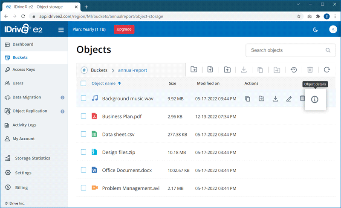Click the red Upgrade button
Image resolution: width=341 pixels, height=208 pixels.
pyautogui.click(x=124, y=29)
